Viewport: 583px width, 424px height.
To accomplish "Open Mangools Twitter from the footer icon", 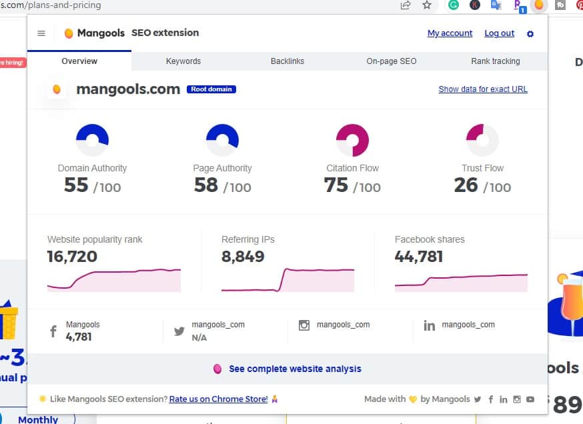I will pos(478,399).
